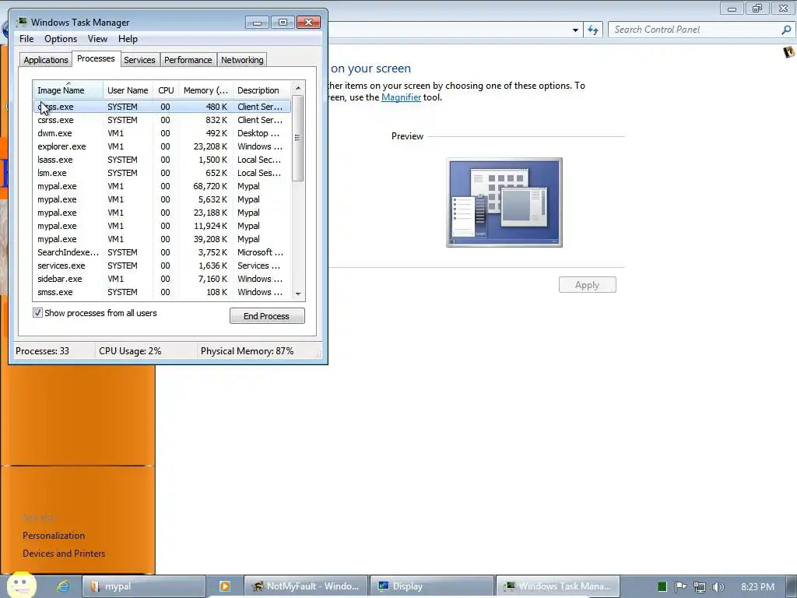Toggle Show processes from all users
797x598 pixels.
pos(37,313)
